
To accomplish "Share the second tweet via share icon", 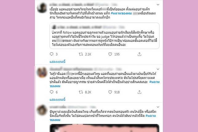I will 139,92.
